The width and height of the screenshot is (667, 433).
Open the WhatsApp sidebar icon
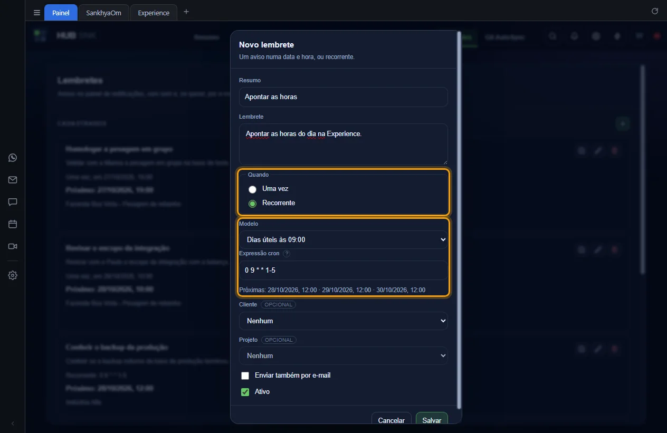pyautogui.click(x=13, y=158)
